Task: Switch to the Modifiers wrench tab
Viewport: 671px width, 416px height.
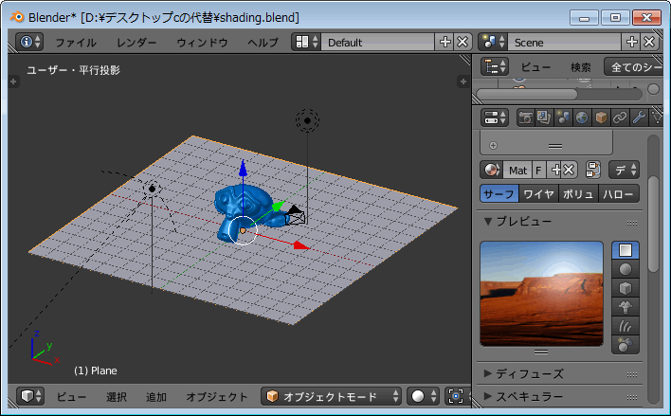Action: (x=639, y=118)
